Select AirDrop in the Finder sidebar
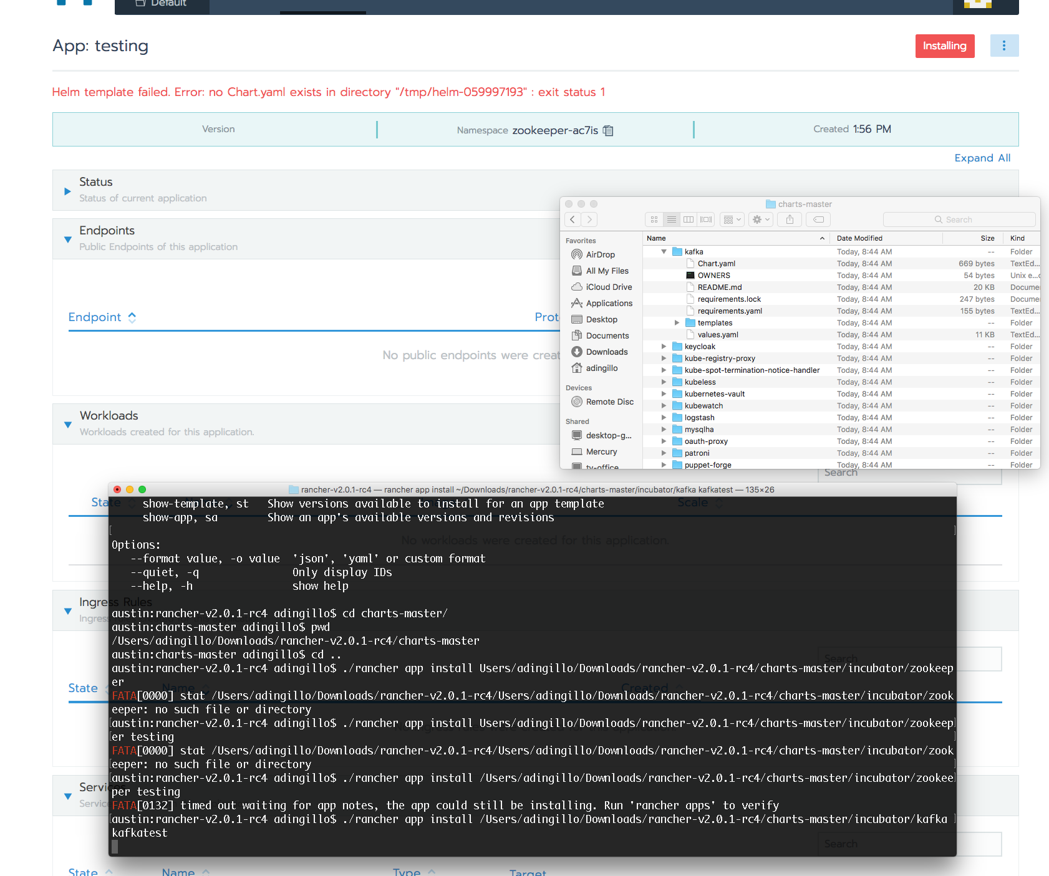Image resolution: width=1049 pixels, height=876 pixels. (600, 254)
